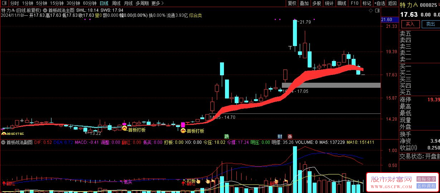The width and height of the screenshot is (440, 193).
Task: Click the 打板 signal label in sub chart
Action: point(191,181)
